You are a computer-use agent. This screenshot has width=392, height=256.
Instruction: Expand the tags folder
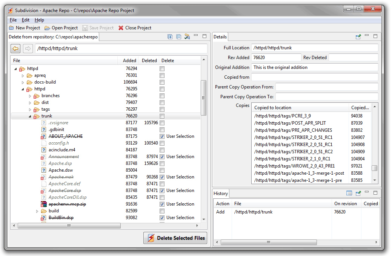click(x=30, y=110)
